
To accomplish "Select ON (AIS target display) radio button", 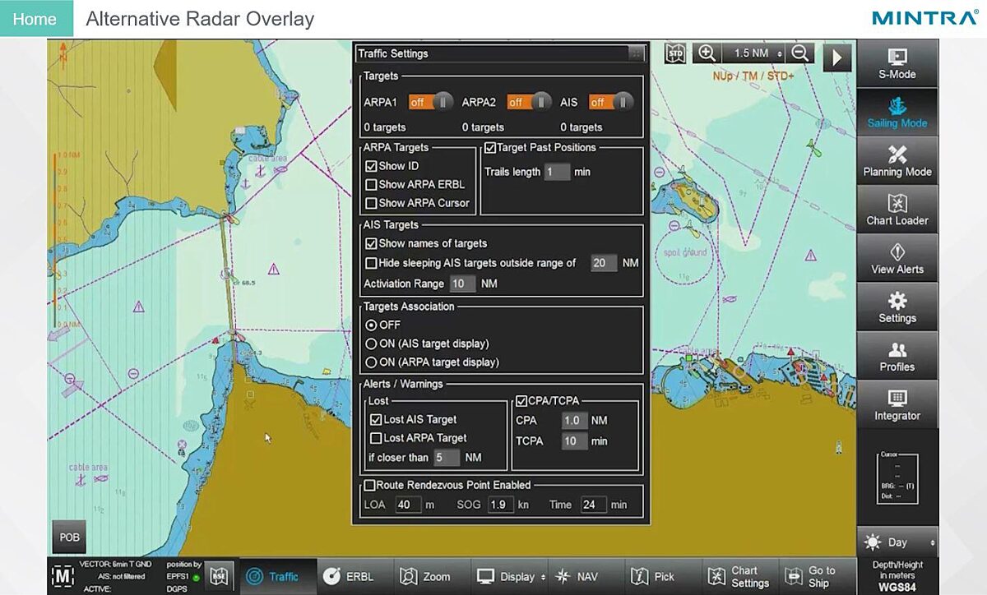I will [371, 344].
